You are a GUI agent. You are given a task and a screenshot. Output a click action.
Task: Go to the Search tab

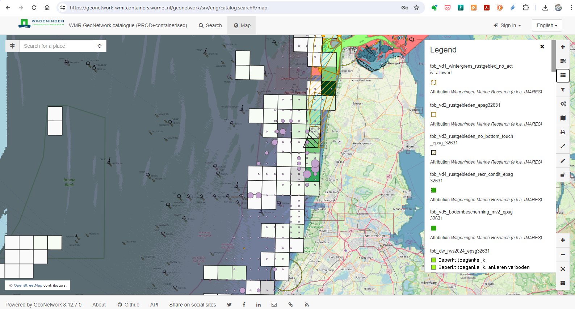point(210,25)
